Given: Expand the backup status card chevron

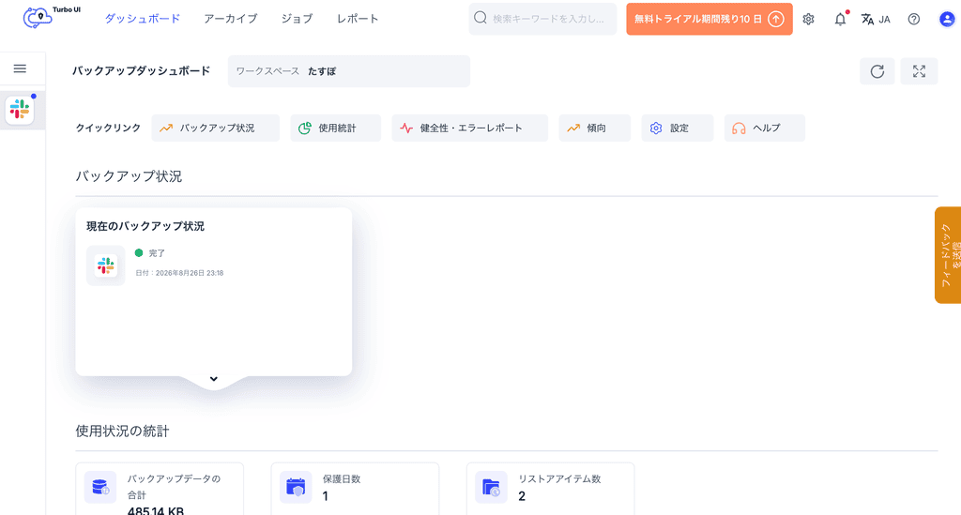Looking at the screenshot, I should click(213, 379).
